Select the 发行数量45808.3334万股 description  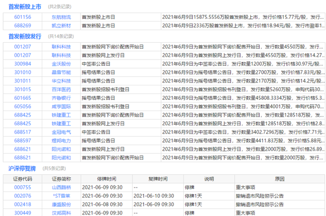[243, 98]
